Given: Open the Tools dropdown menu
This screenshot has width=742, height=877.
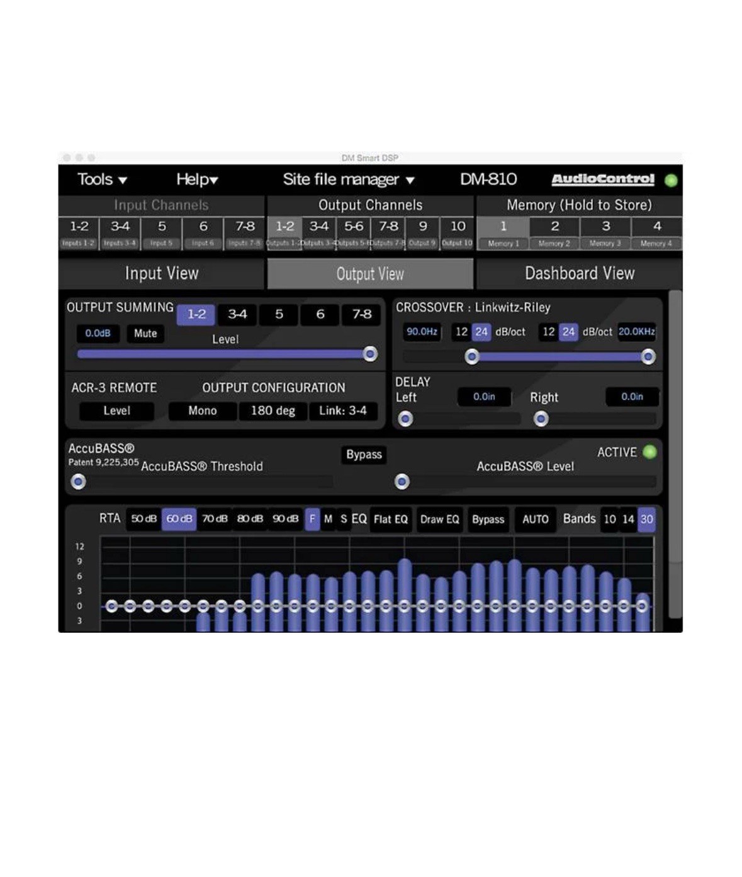Looking at the screenshot, I should tap(102, 179).
